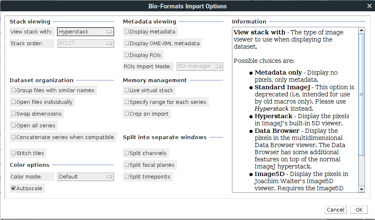Expand the Color mode dropdown

[86, 177]
